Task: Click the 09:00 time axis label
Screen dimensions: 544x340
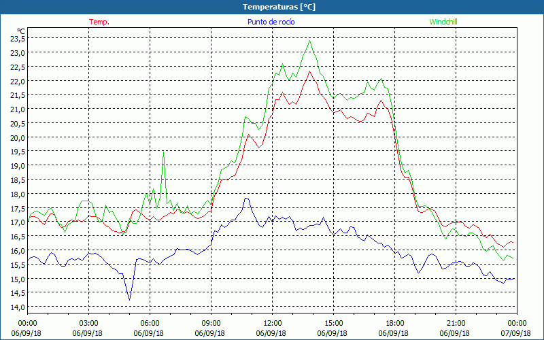Action: coord(211,324)
